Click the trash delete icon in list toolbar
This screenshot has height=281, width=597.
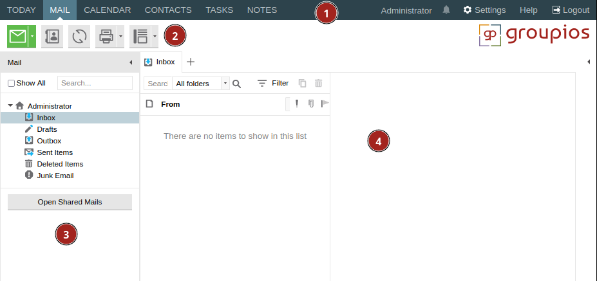coord(318,84)
